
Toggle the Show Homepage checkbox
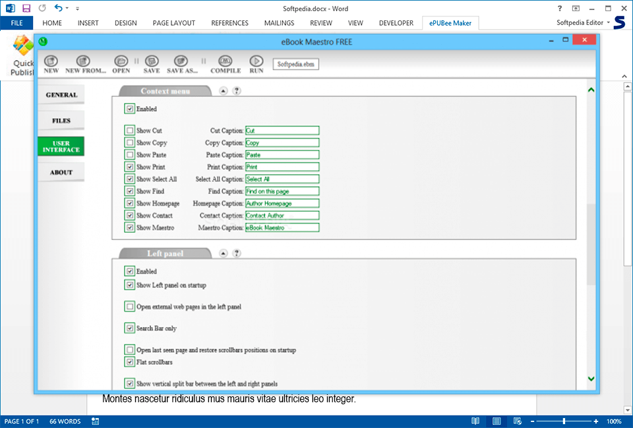[x=130, y=203]
